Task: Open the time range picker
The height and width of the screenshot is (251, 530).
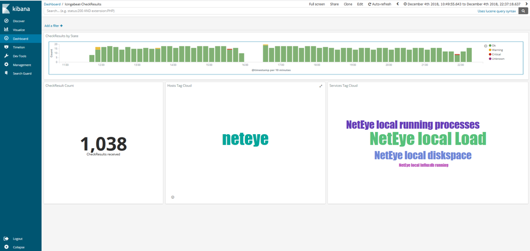Action: click(463, 4)
